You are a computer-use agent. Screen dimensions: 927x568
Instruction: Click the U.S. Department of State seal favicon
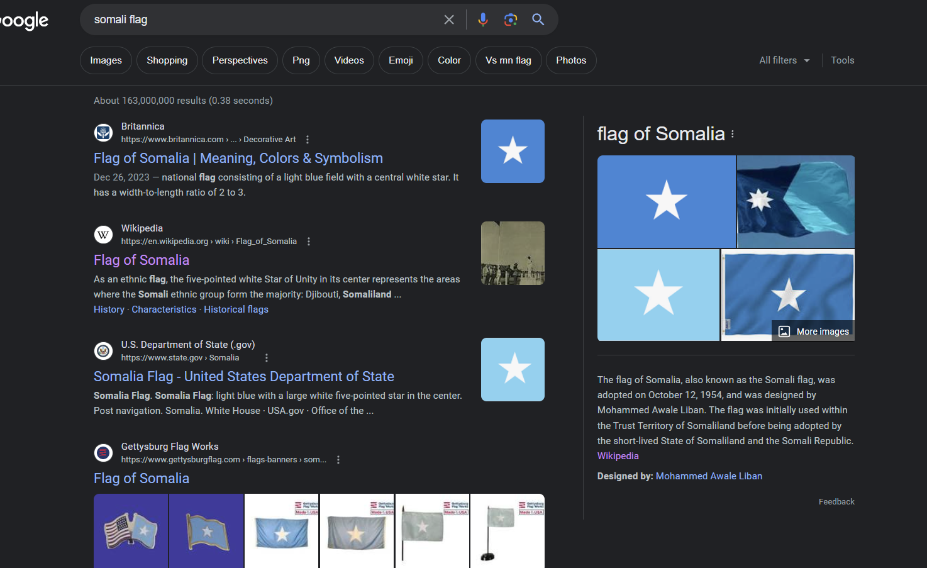pos(103,351)
